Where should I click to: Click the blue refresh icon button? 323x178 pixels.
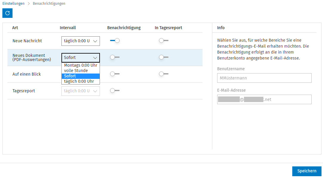tap(7, 13)
